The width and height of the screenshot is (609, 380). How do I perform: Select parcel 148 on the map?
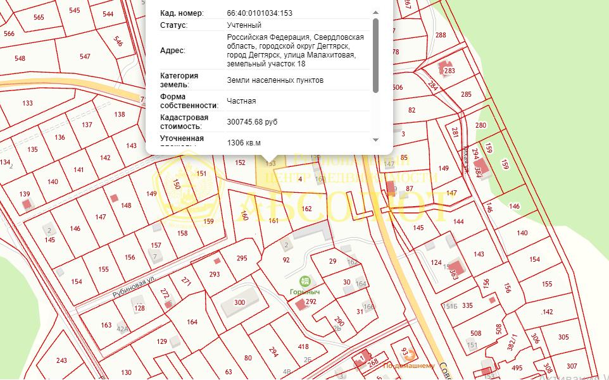tap(126, 205)
